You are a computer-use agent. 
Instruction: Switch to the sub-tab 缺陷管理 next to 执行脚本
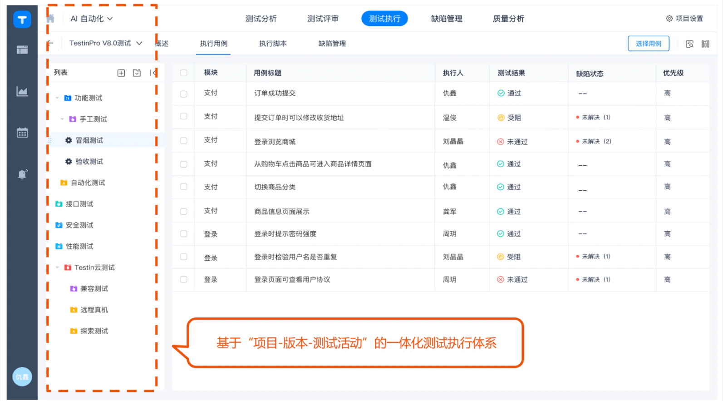tap(332, 44)
